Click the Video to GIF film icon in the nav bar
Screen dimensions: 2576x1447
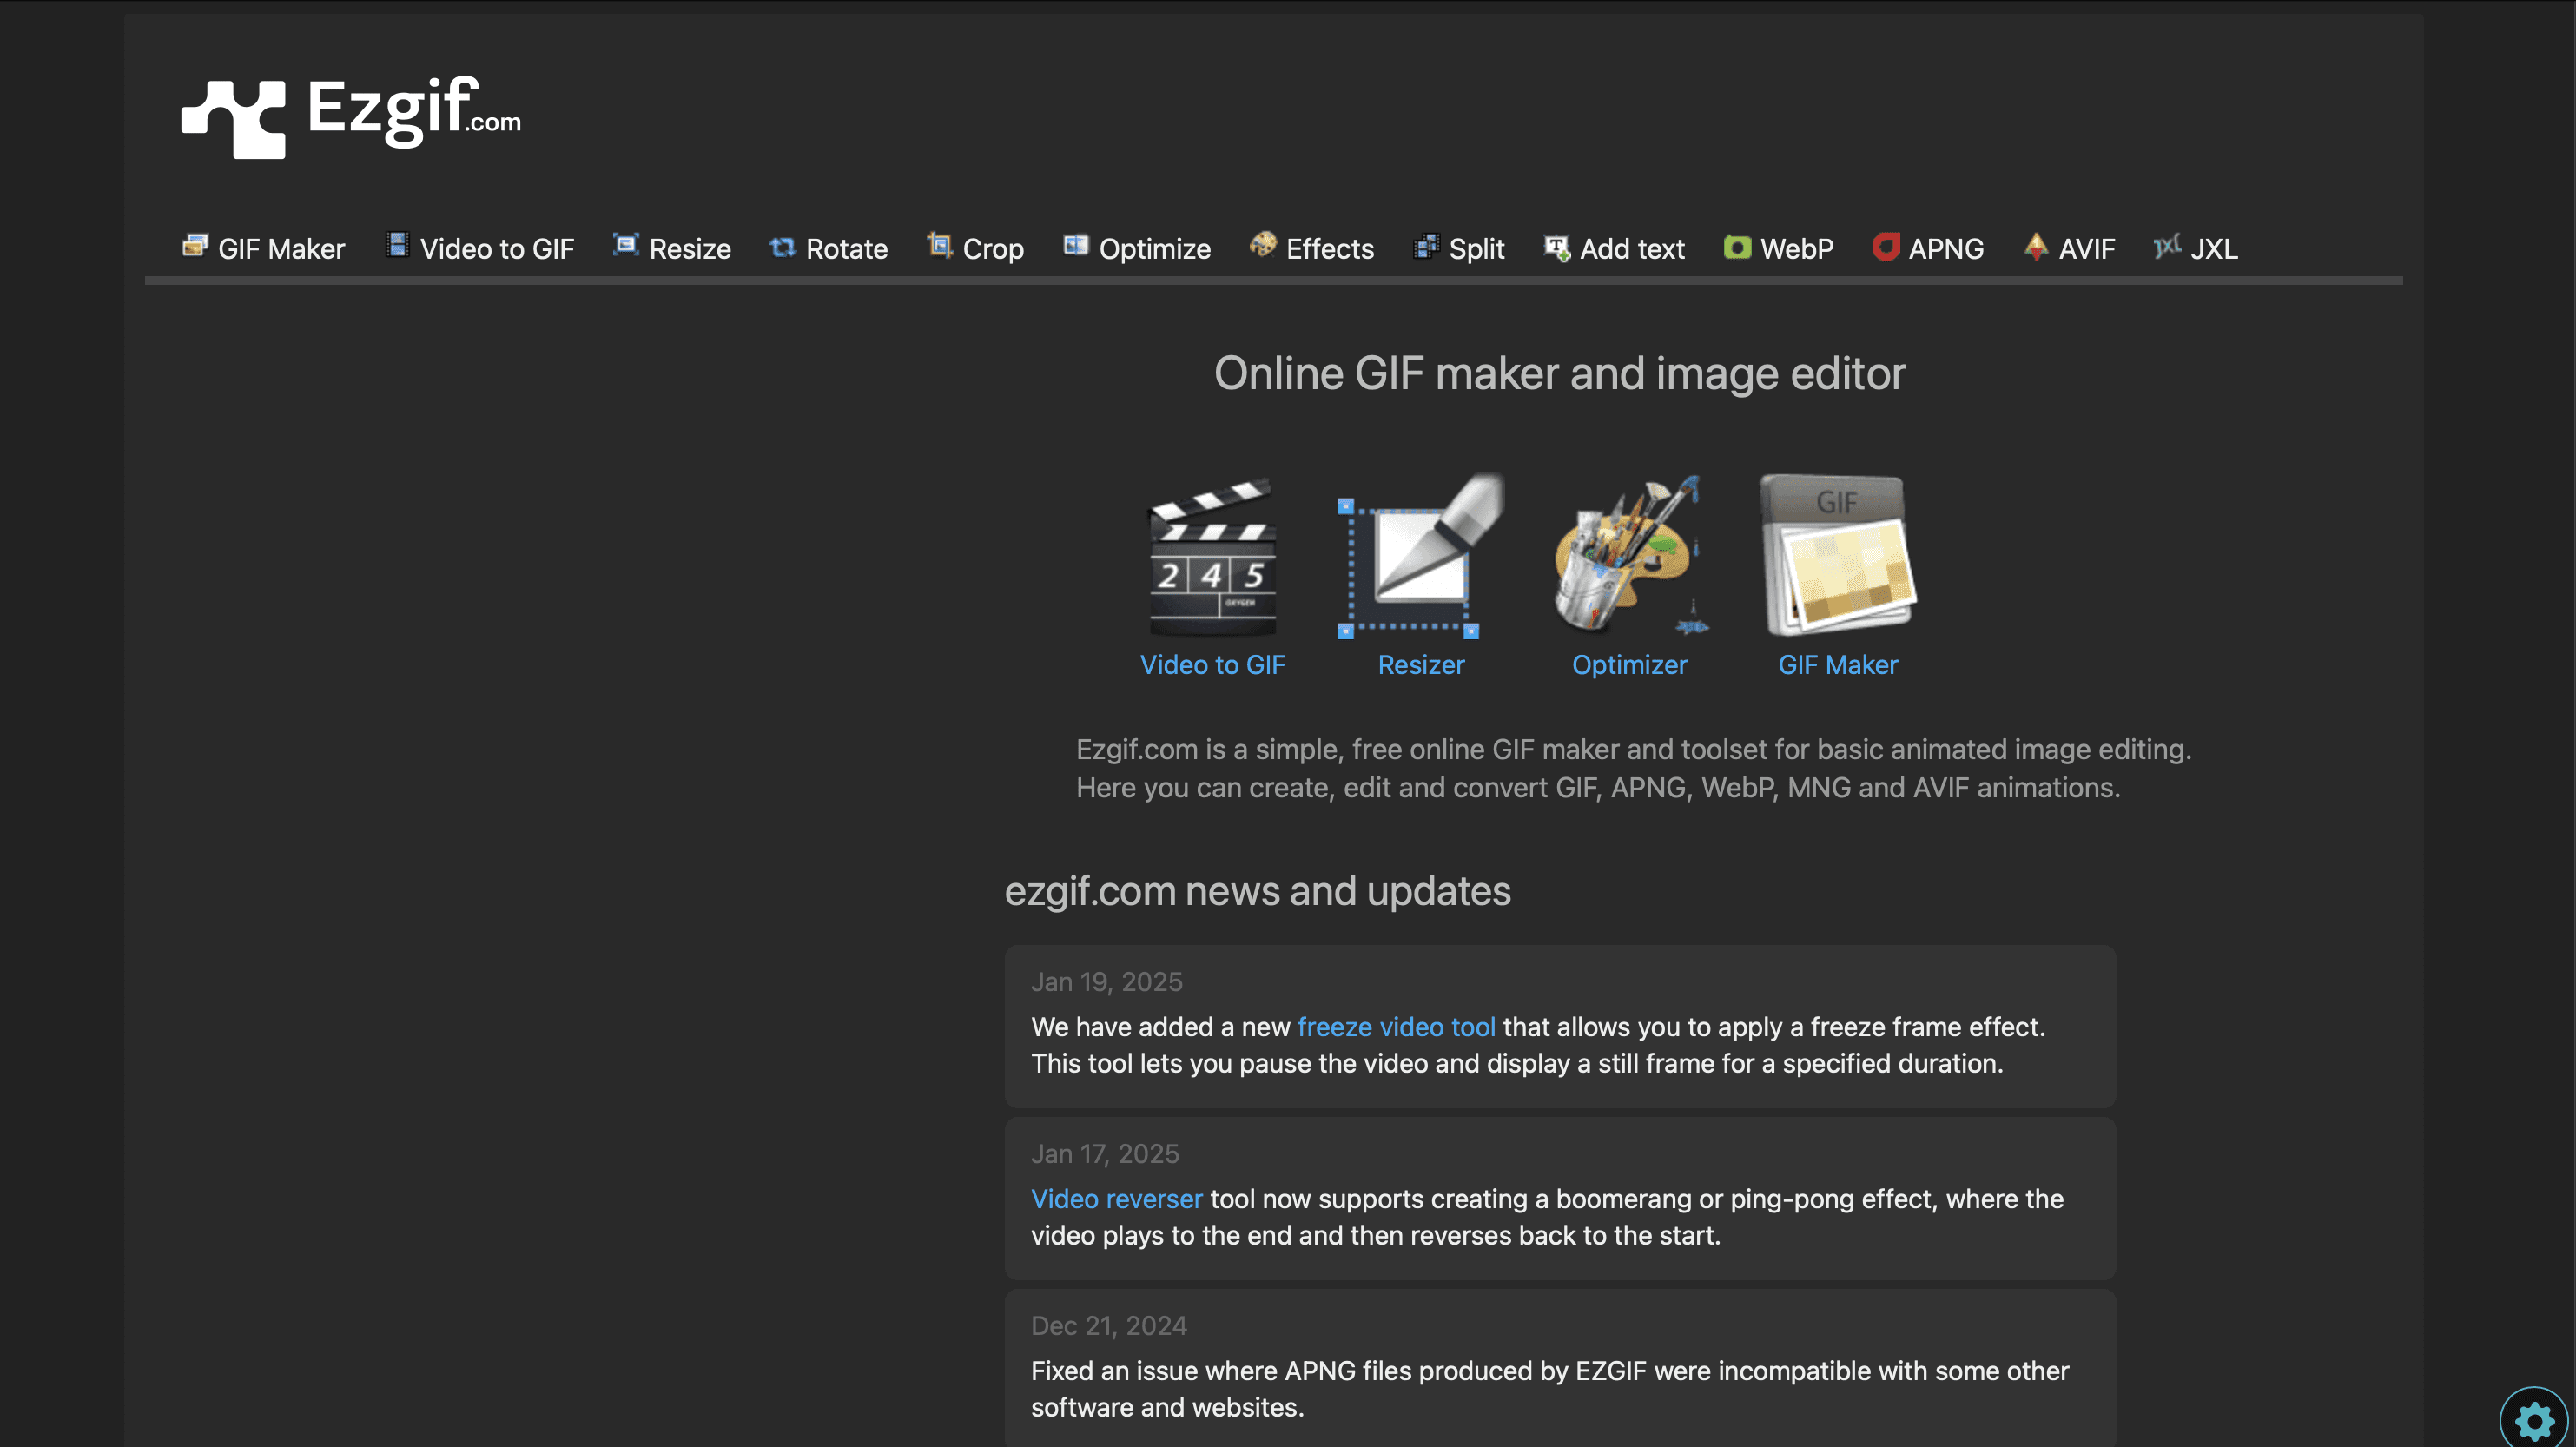tap(398, 246)
